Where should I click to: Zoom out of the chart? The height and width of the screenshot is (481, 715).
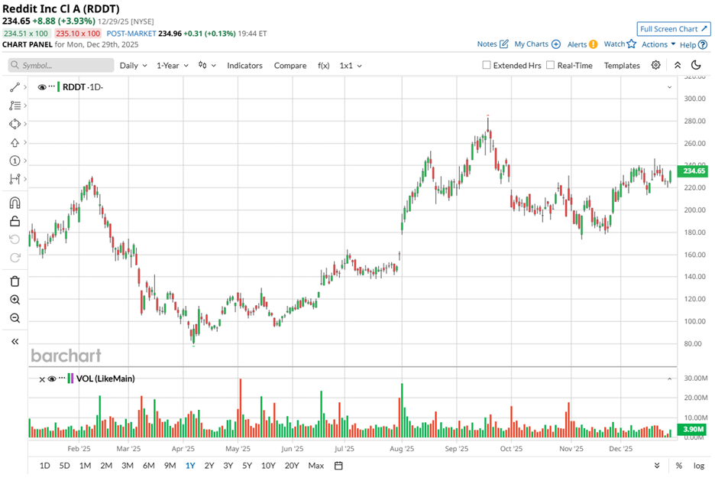click(x=15, y=318)
